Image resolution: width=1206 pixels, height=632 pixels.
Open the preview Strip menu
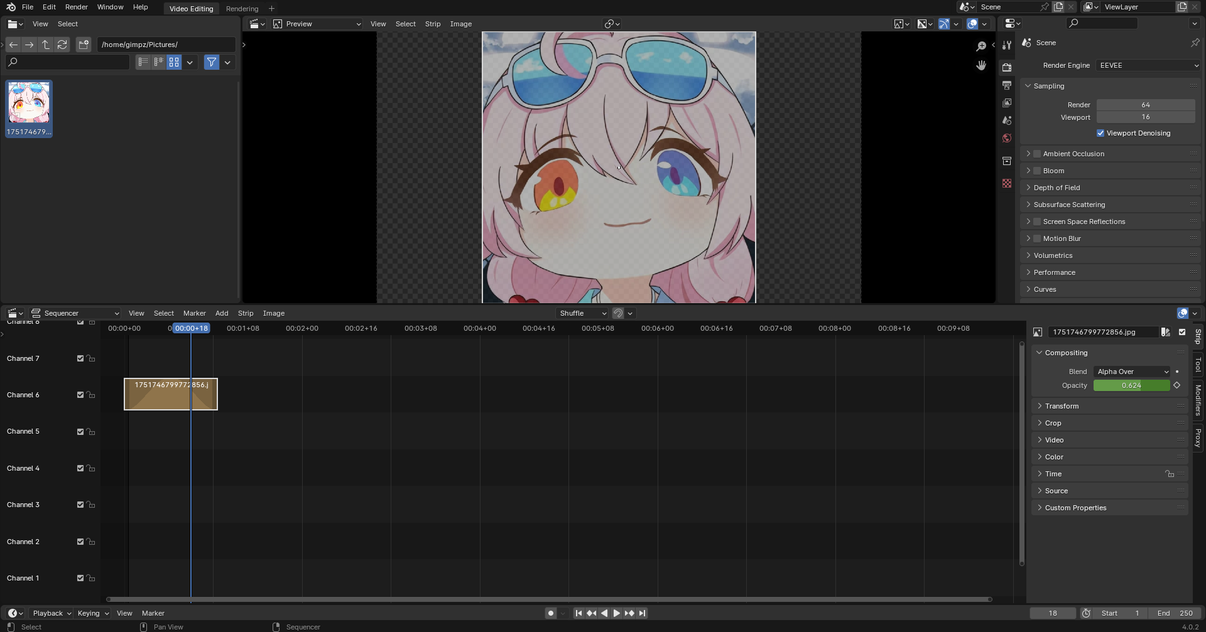tap(433, 24)
